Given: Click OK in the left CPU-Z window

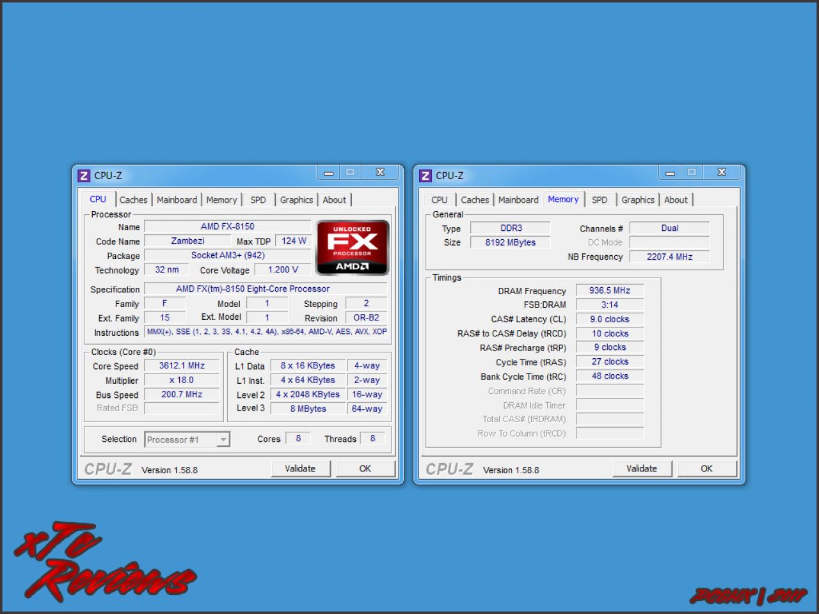Looking at the screenshot, I should pos(365,469).
